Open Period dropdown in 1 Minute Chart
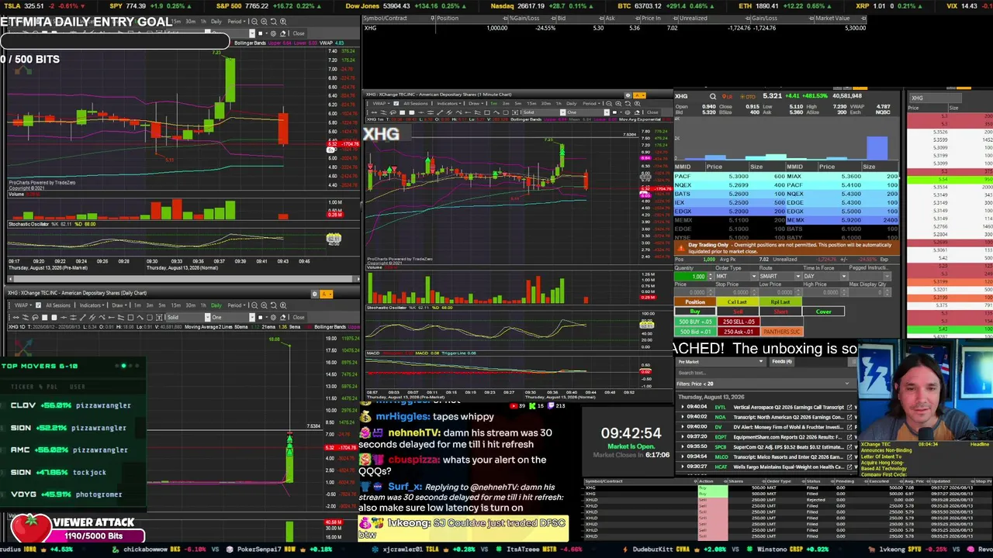 point(591,103)
